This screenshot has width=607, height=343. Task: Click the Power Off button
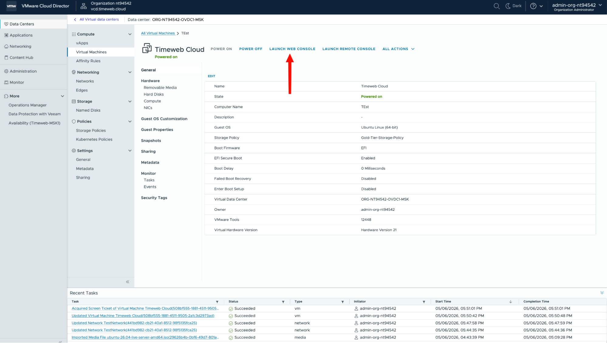pyautogui.click(x=251, y=49)
